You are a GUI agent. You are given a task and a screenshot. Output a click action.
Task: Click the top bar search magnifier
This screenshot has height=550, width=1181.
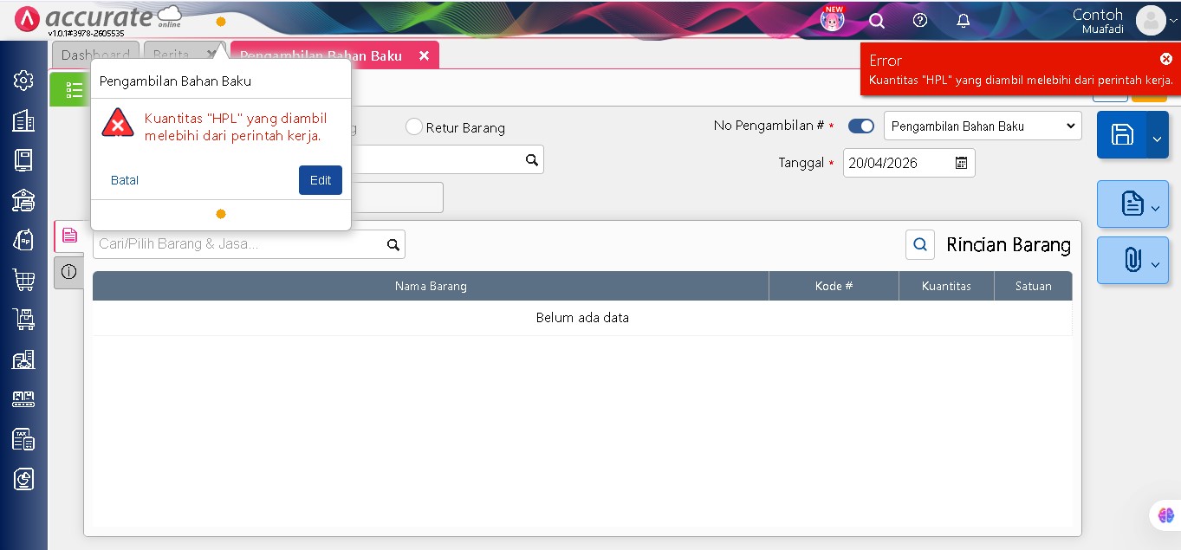click(877, 21)
